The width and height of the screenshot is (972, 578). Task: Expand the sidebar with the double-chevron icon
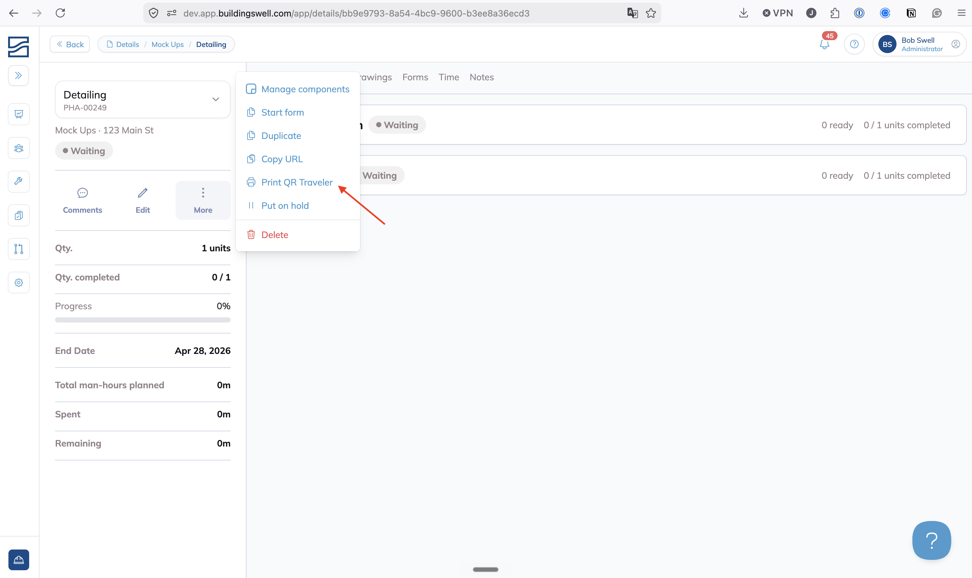pyautogui.click(x=18, y=75)
